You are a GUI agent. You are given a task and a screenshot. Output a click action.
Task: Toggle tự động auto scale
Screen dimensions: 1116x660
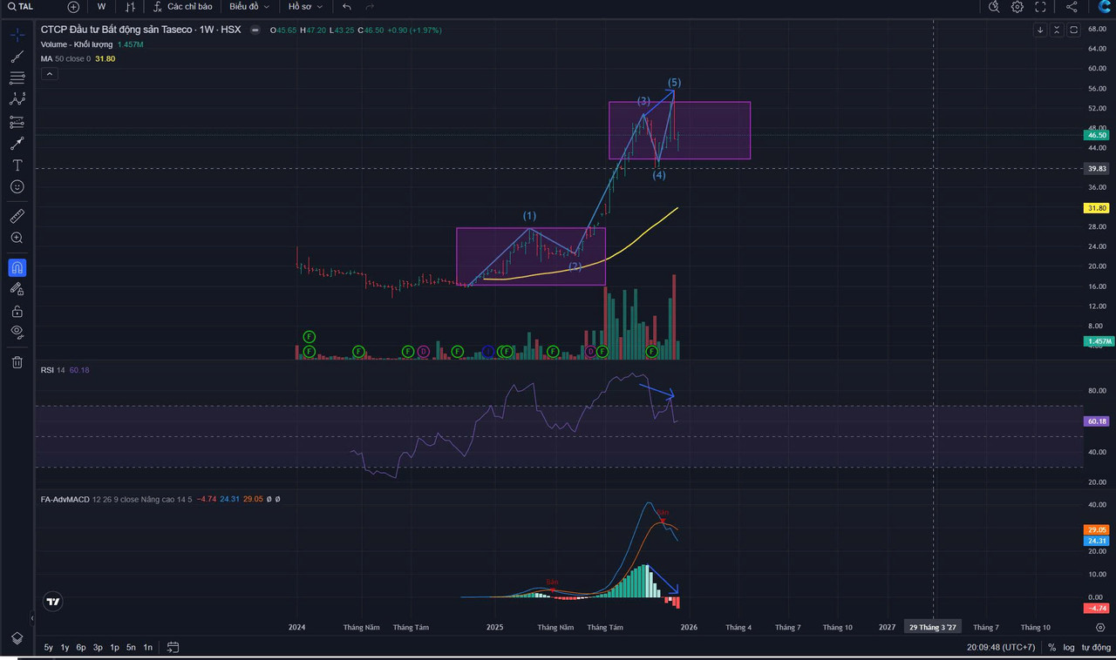(1097, 647)
